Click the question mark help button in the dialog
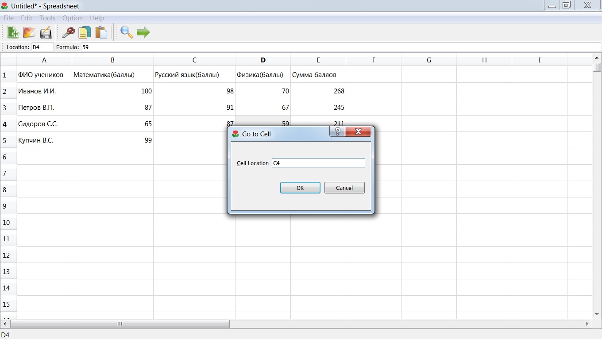 tap(337, 131)
